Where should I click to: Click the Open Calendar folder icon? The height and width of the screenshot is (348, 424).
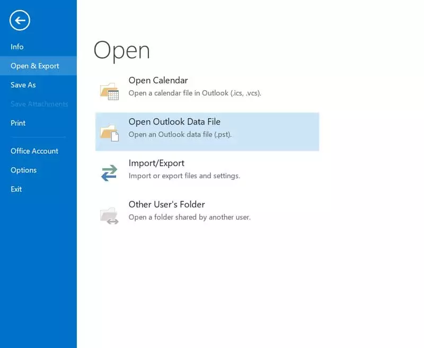pyautogui.click(x=110, y=91)
